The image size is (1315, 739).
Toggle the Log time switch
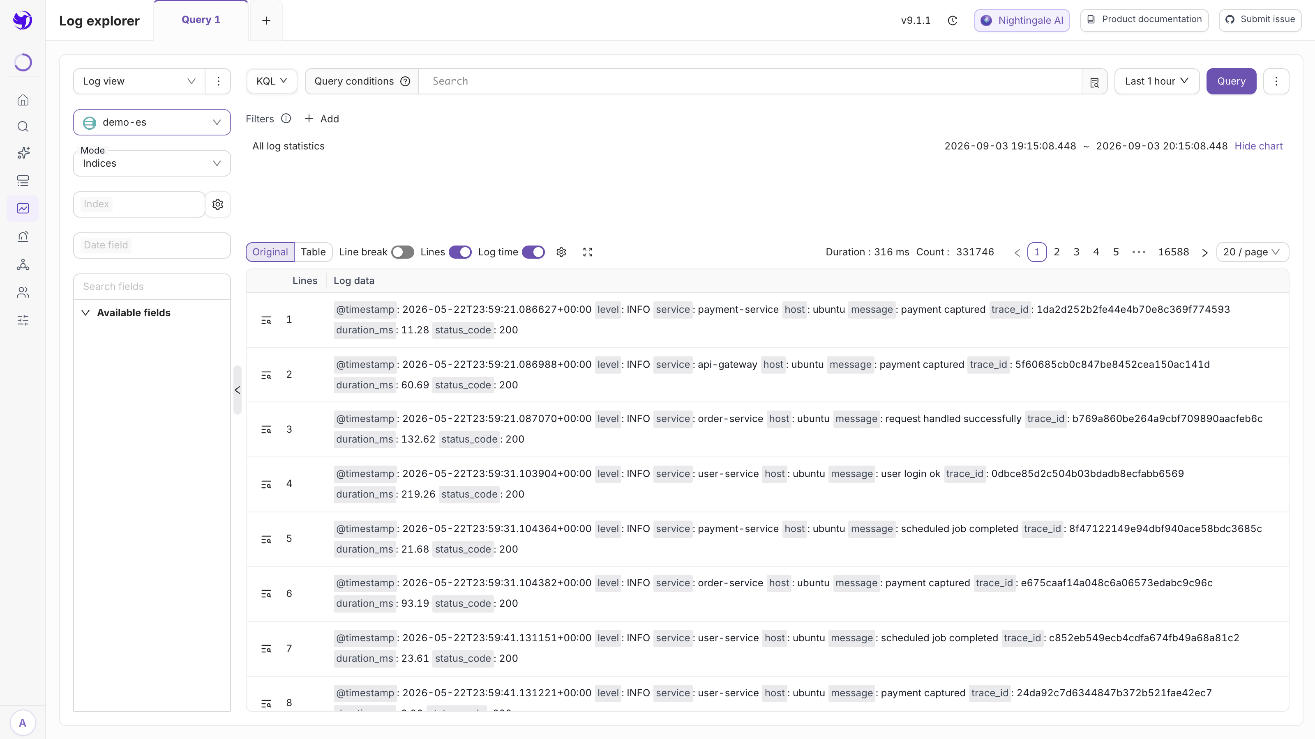point(533,252)
